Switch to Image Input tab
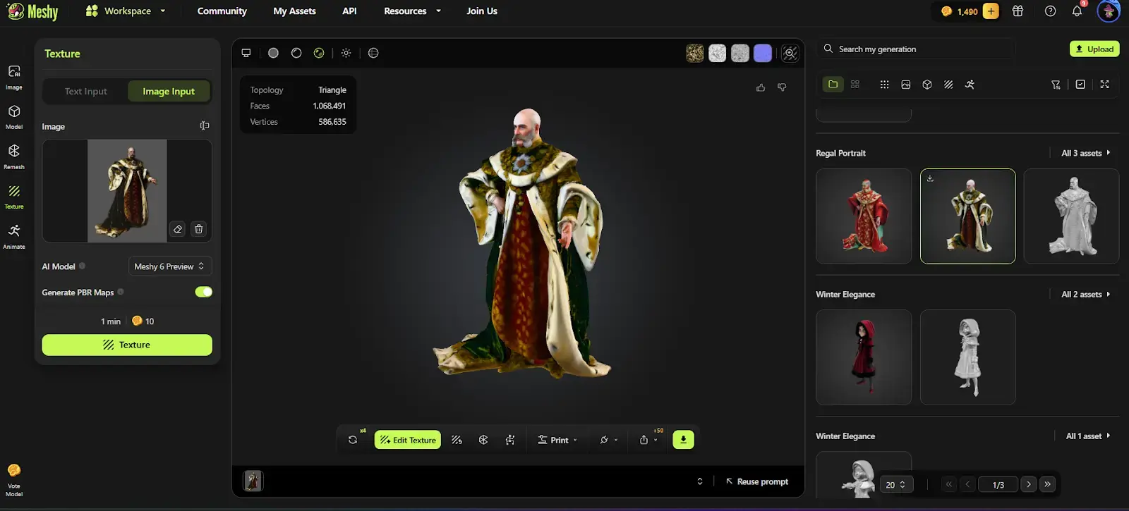 (169, 92)
